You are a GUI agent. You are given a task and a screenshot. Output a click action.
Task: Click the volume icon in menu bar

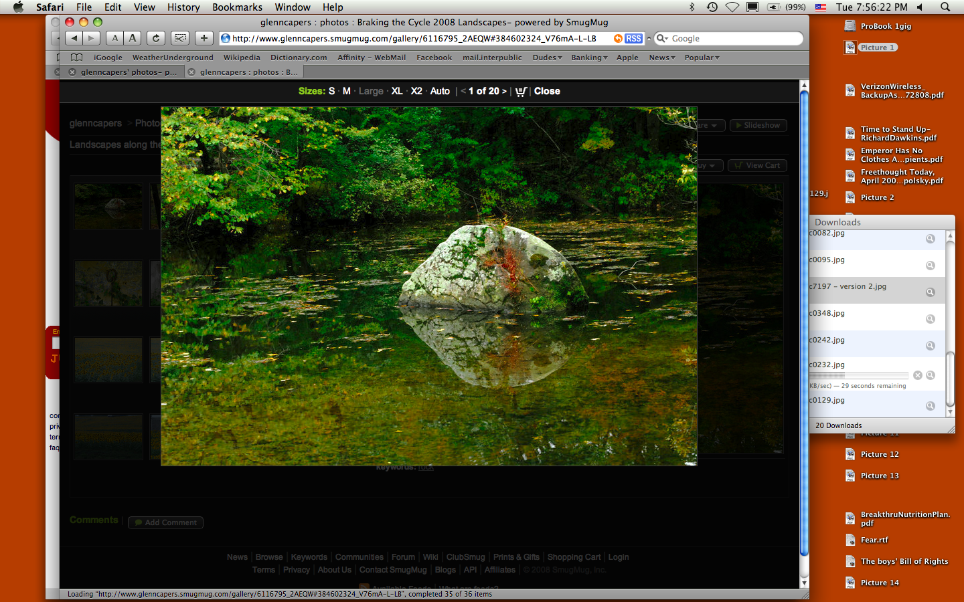coord(920,7)
